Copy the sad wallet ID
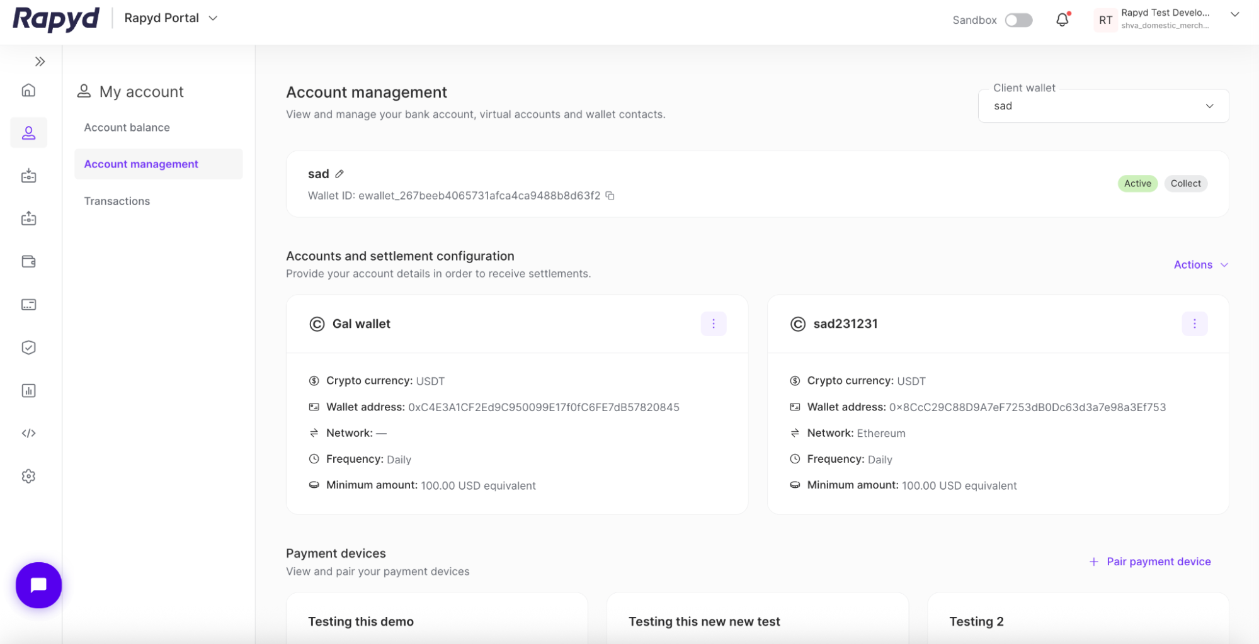The height and width of the screenshot is (644, 1259). pyautogui.click(x=610, y=196)
